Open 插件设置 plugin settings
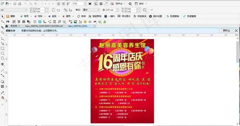Image resolution: width=240 pixels, height=126 pixels. (156, 16)
